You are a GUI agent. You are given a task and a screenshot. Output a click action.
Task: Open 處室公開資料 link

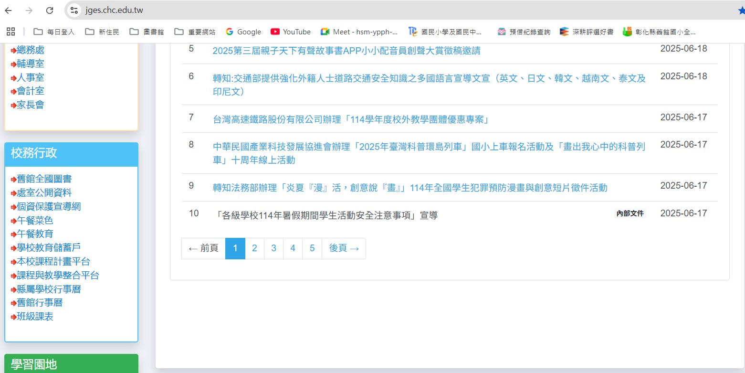(x=44, y=193)
